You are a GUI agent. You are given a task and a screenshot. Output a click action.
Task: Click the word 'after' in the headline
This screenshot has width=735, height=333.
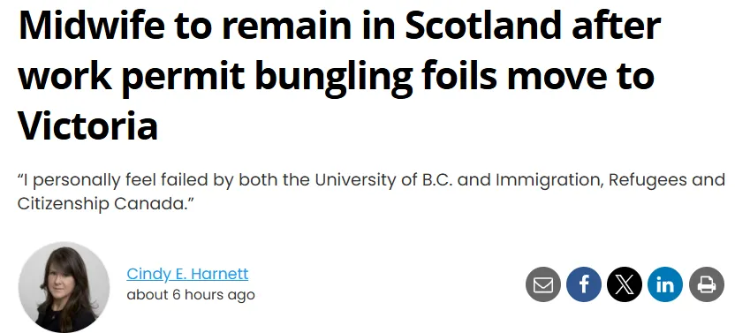pos(617,26)
